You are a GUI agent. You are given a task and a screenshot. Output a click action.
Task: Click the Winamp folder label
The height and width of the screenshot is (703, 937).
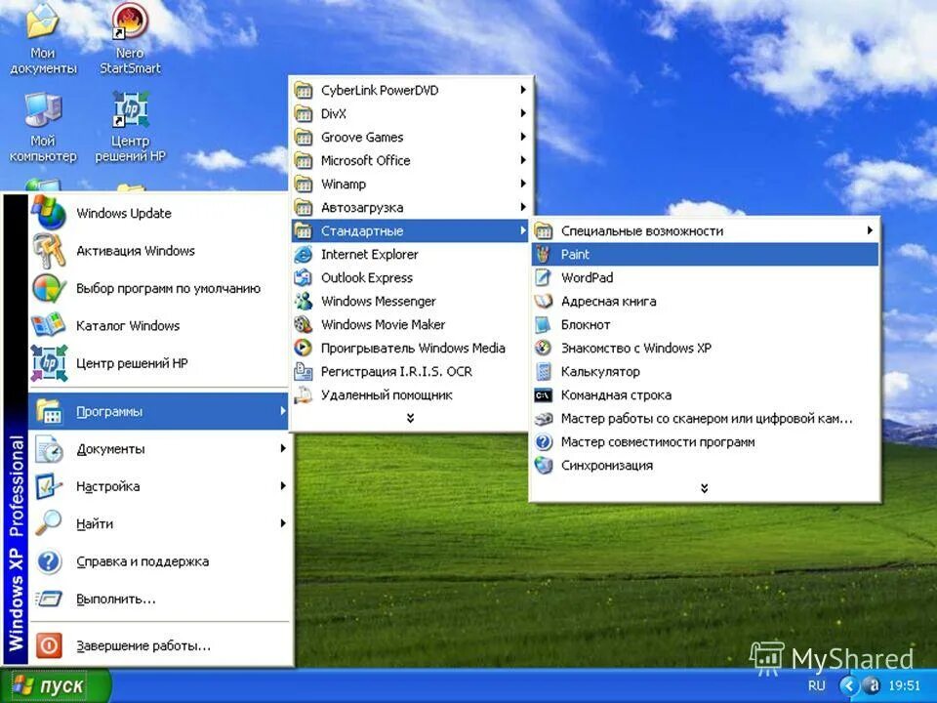click(344, 185)
